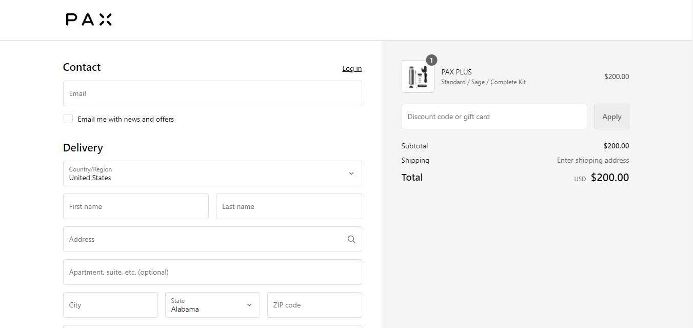The height and width of the screenshot is (328, 693).
Task: Click the City input field
Action: (110, 305)
